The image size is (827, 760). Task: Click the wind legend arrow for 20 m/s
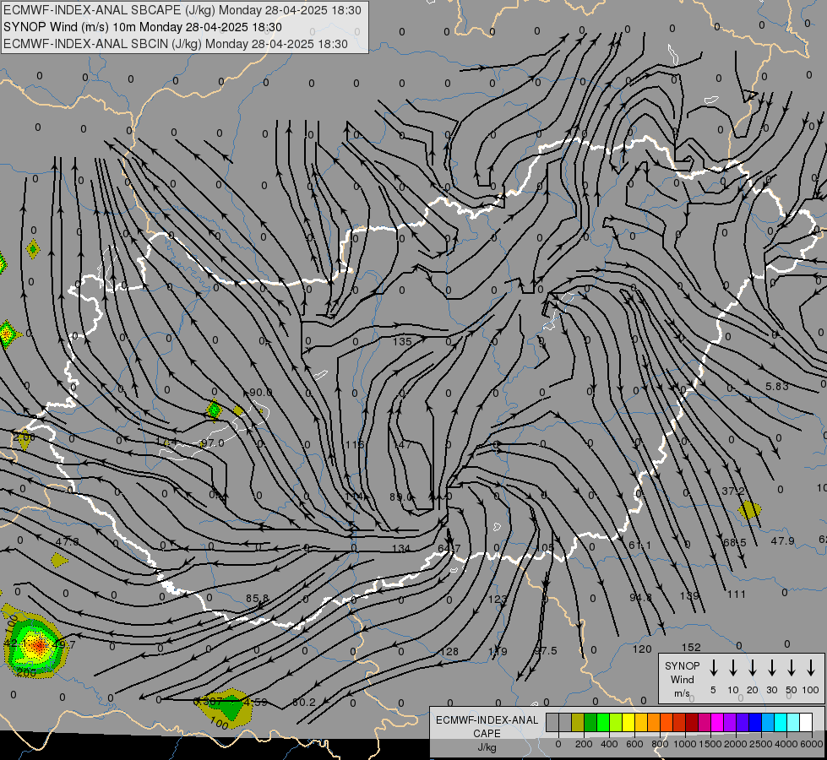[752, 668]
